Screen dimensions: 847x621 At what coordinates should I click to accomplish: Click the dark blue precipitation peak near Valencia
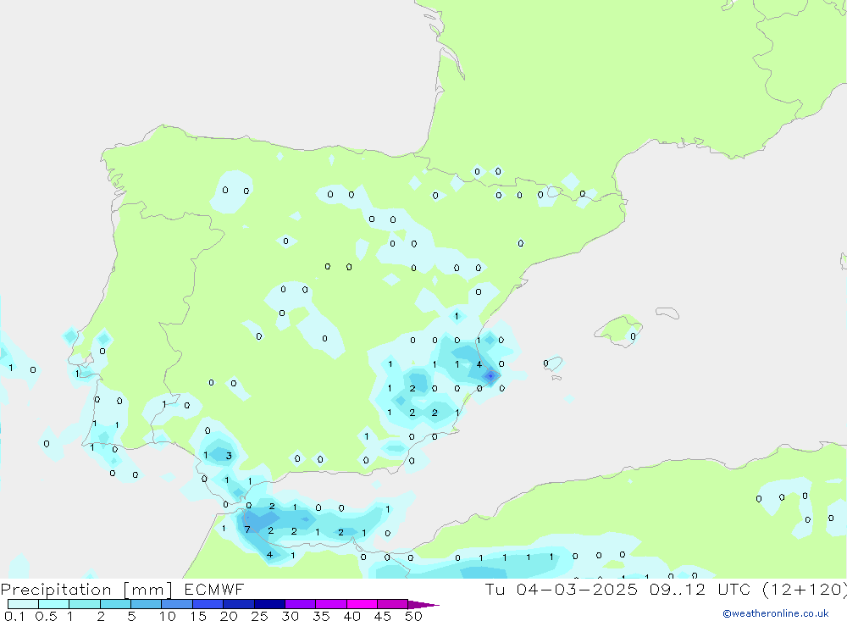click(490, 375)
